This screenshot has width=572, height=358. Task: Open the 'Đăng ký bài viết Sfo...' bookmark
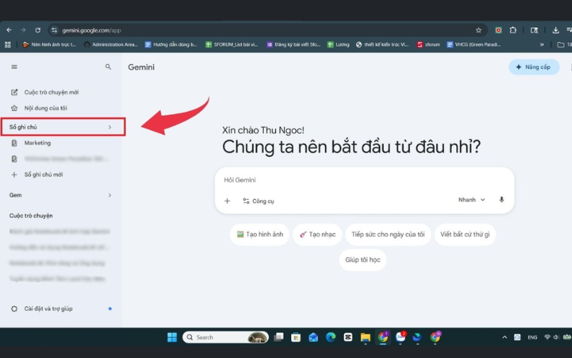293,44
